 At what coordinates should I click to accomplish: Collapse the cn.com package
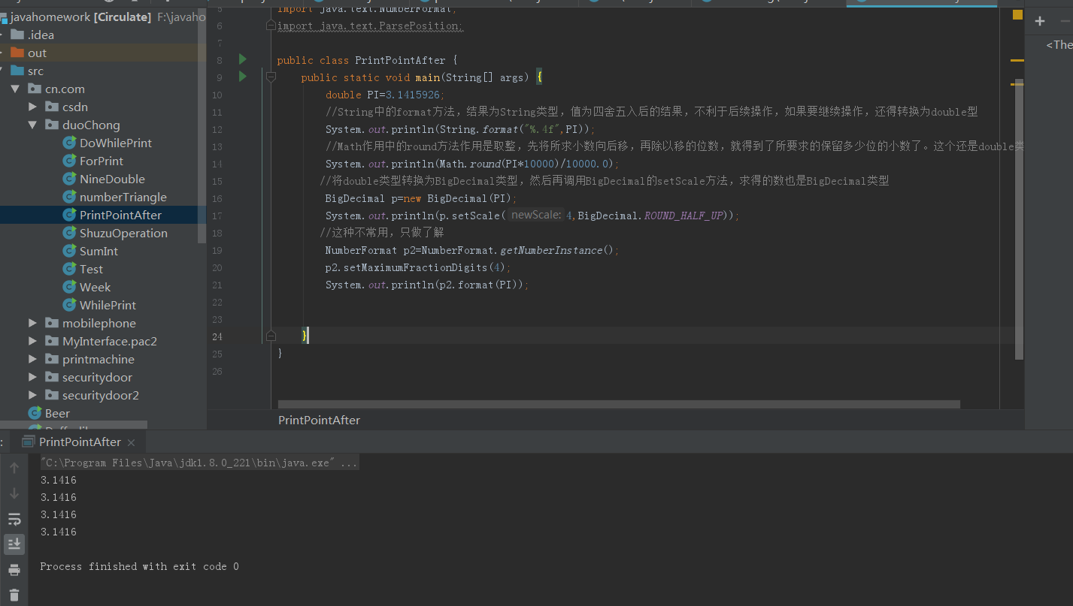(15, 89)
